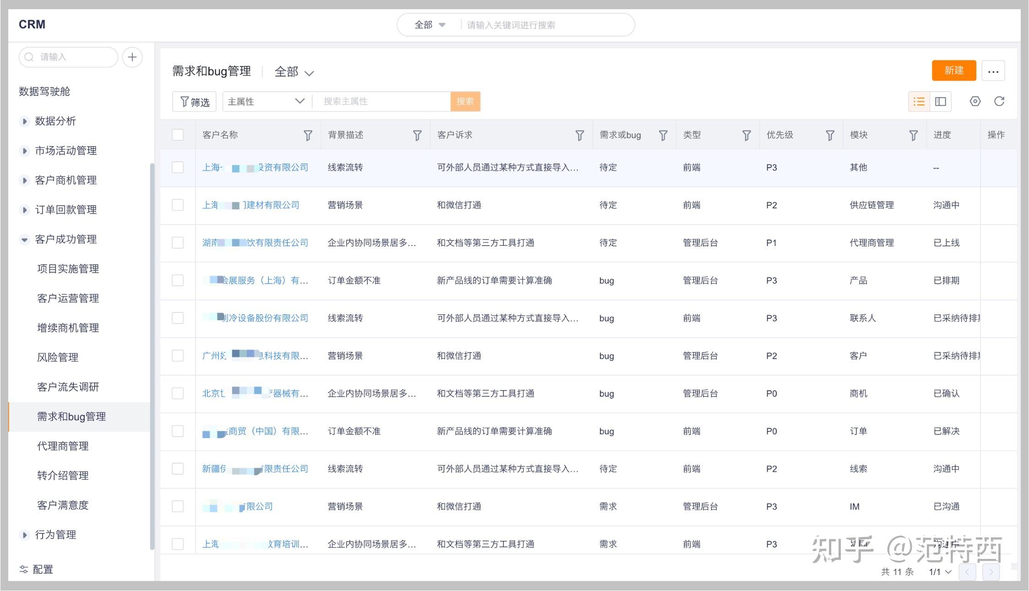This screenshot has height=591, width=1029.
Task: Click the orange 新建 button
Action: (954, 71)
